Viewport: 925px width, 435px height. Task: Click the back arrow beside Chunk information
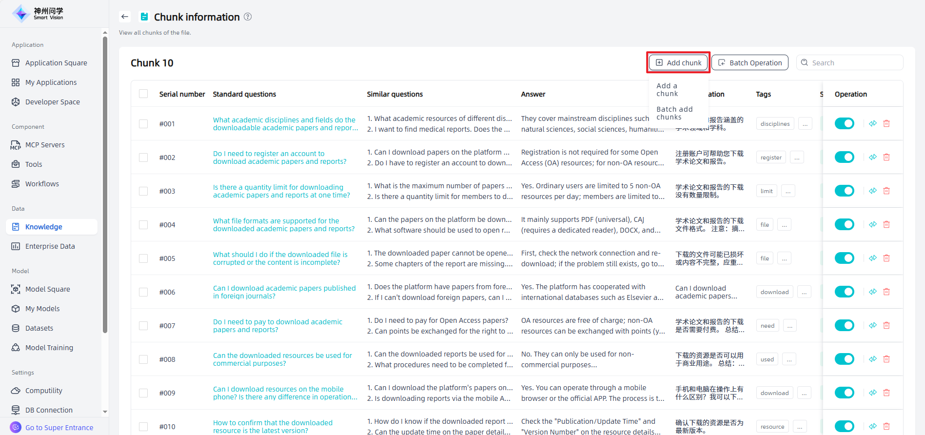point(125,17)
